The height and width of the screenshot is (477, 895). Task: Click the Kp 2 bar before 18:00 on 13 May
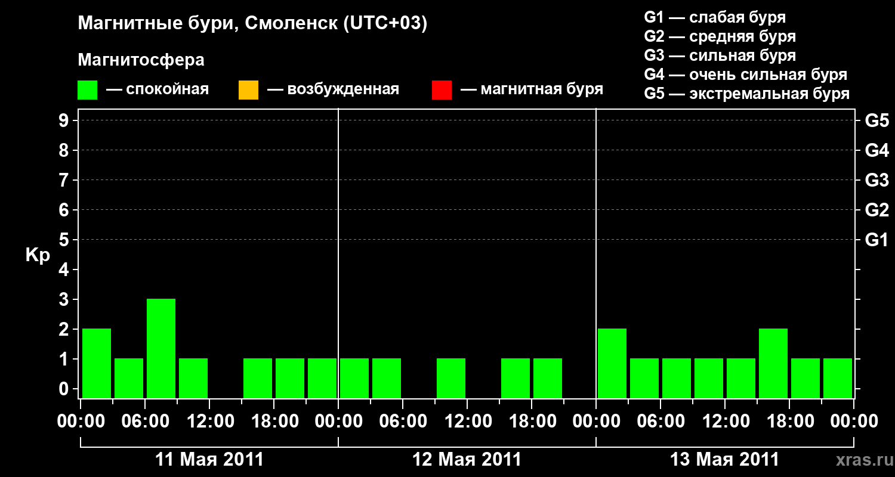point(773,363)
